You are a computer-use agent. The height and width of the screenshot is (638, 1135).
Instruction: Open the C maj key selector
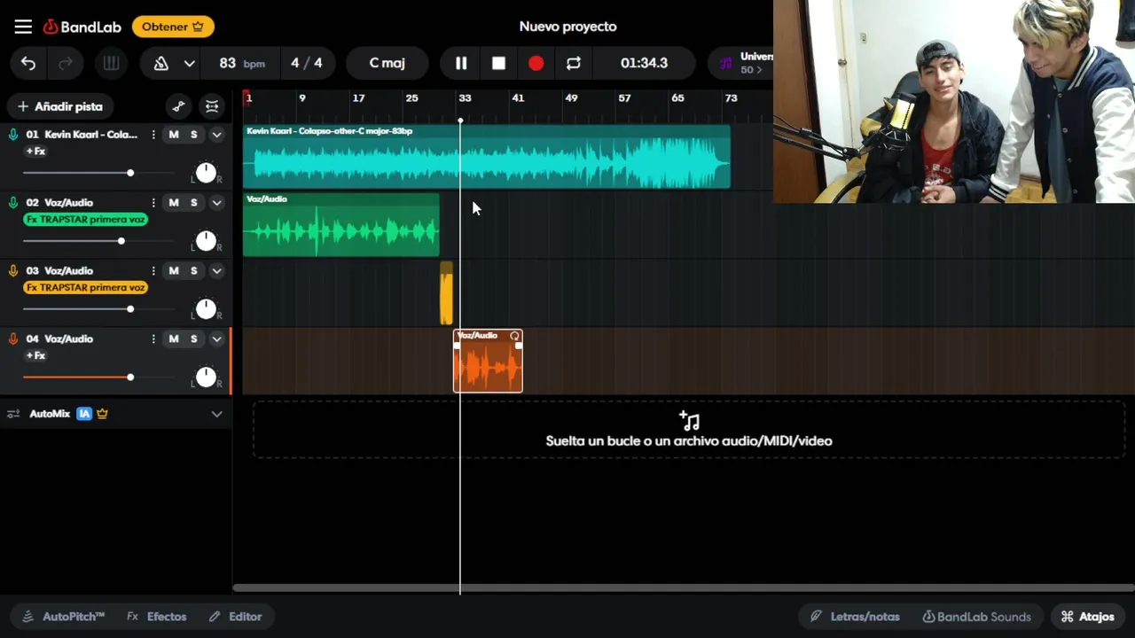click(x=387, y=63)
